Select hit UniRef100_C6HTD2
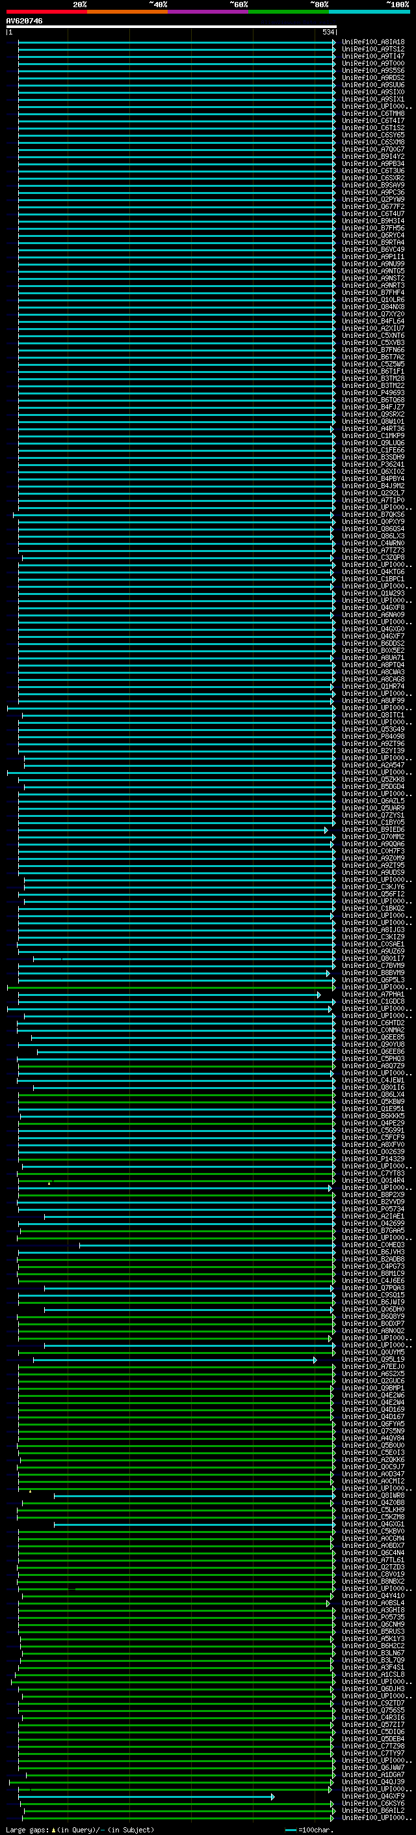416x1835 pixels. click(373, 1024)
